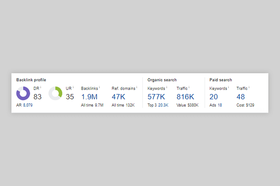Click the Organic search Keywords info icon

pyautogui.click(x=167, y=87)
